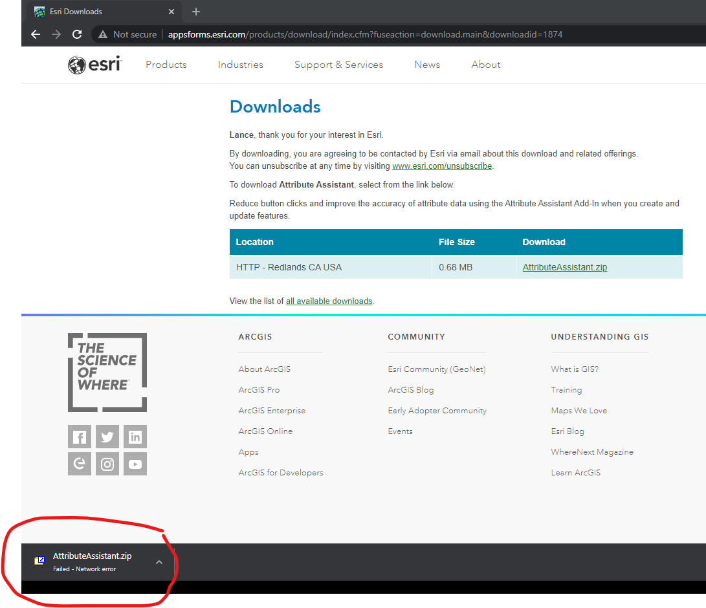Open Esri LinkedIn page icon

pyautogui.click(x=135, y=437)
